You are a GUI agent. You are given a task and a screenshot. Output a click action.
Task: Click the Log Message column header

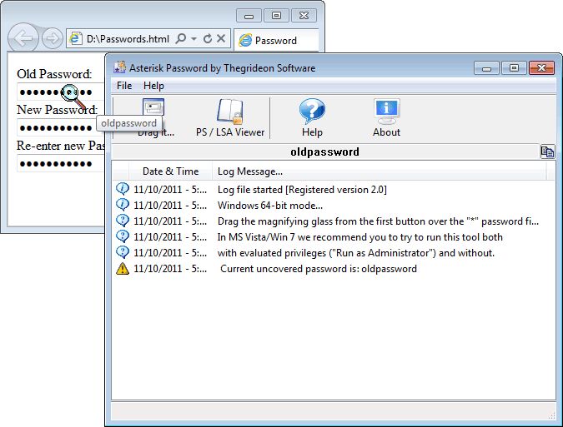pos(380,171)
